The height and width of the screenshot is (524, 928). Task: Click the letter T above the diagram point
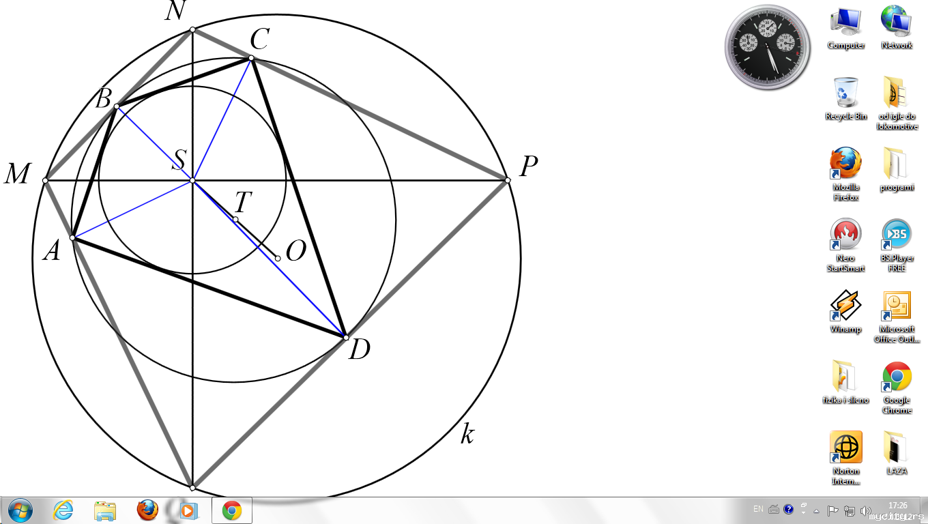pyautogui.click(x=243, y=202)
